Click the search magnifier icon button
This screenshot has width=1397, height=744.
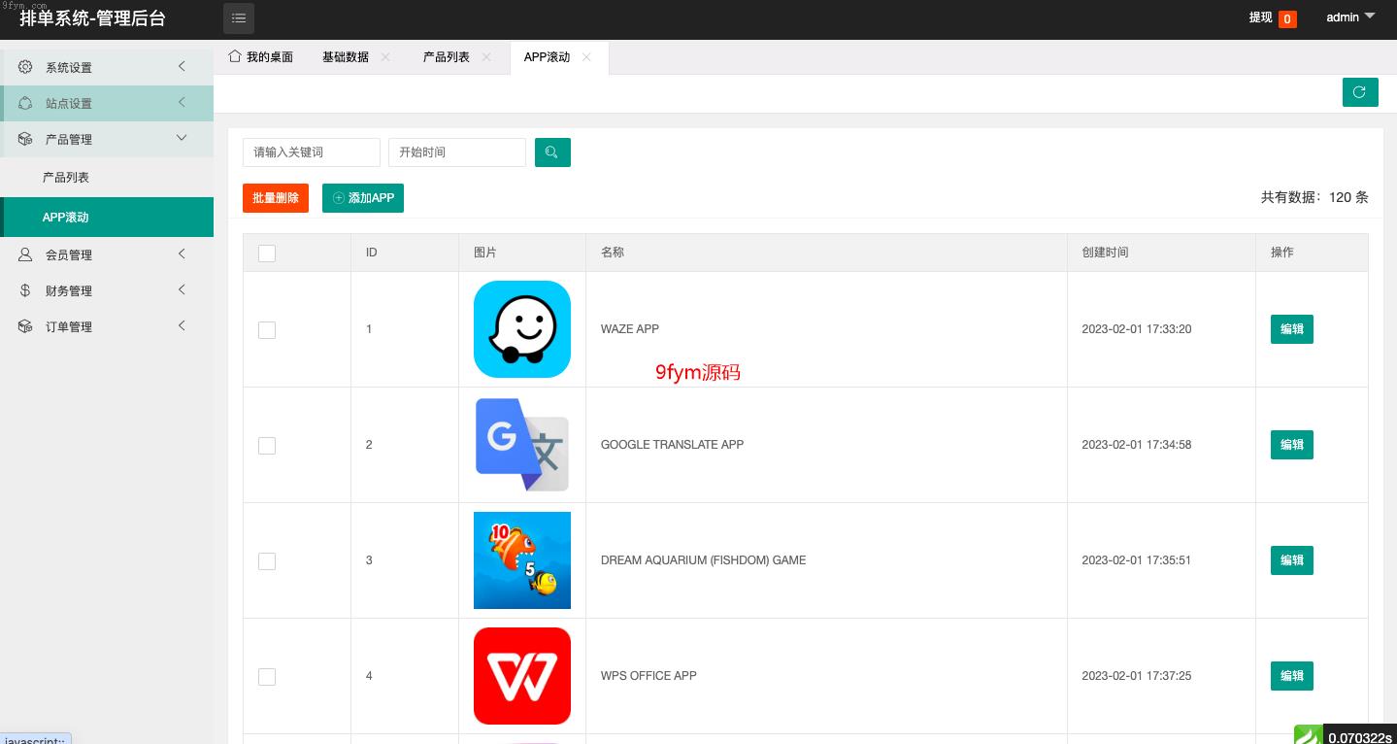(x=552, y=152)
